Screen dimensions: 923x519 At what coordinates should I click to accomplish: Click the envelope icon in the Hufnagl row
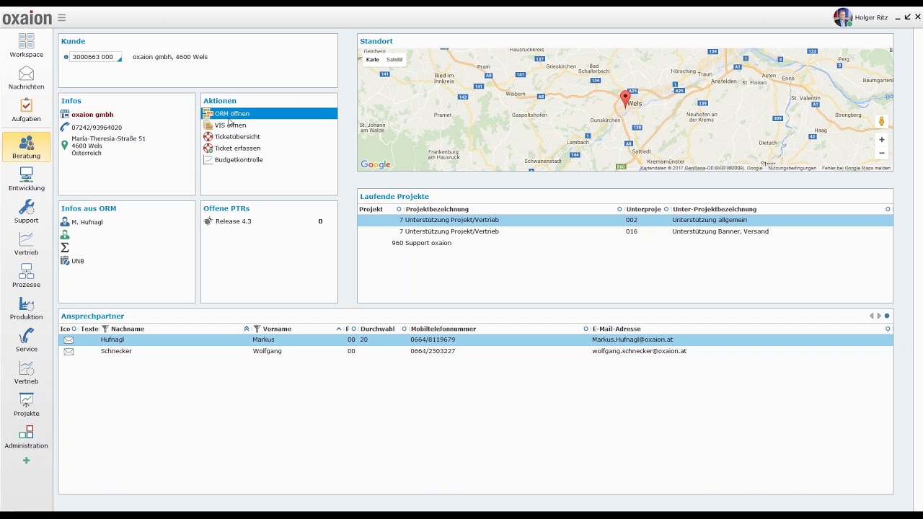point(69,340)
